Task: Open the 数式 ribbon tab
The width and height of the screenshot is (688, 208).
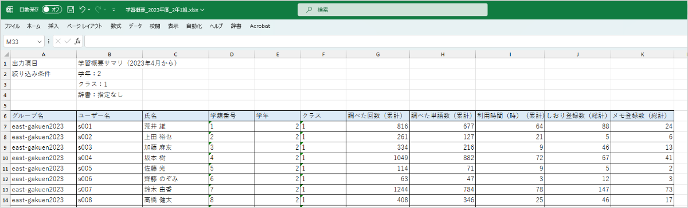Action: coord(116,26)
